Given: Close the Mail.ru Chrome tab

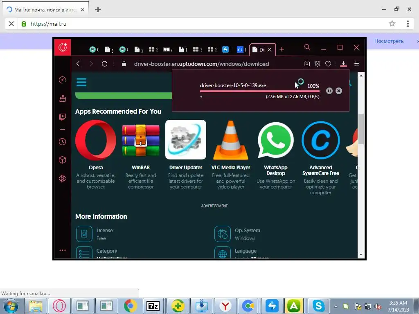Looking at the screenshot, I should 83,10.
